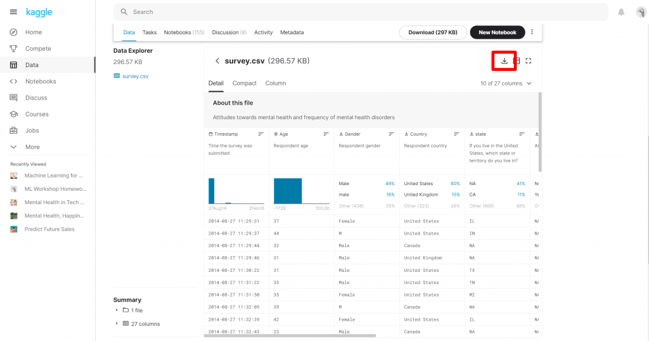The image size is (649, 341).
Task: Expand the More section in sidebar
Action: coord(32,147)
